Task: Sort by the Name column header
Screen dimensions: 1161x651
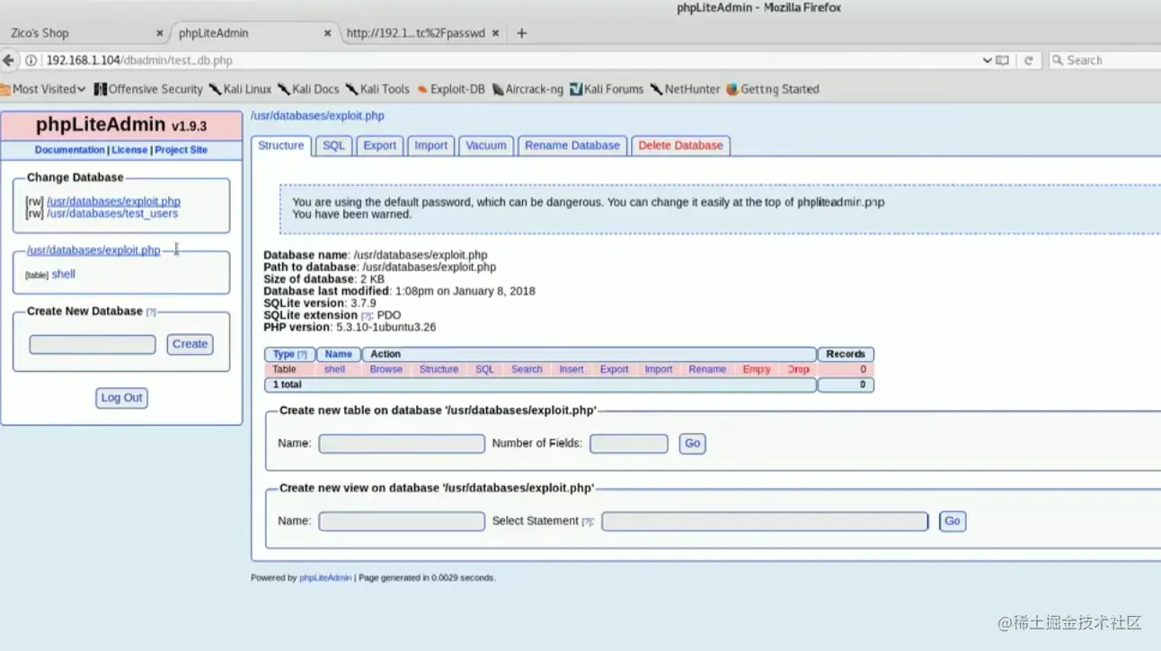Action: [338, 355]
